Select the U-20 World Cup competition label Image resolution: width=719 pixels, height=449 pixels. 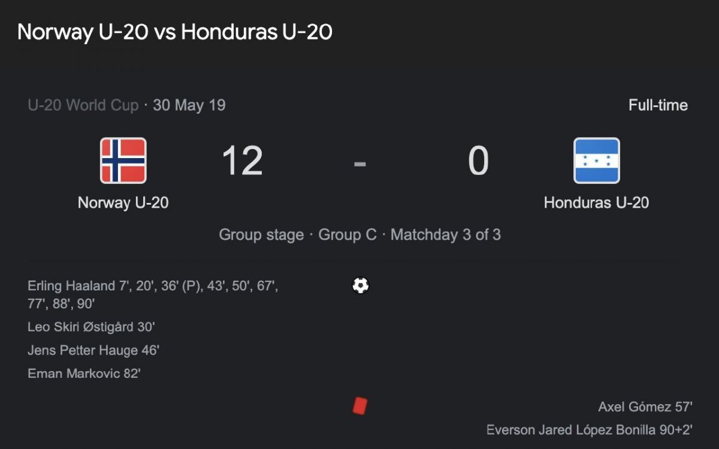[x=83, y=105]
